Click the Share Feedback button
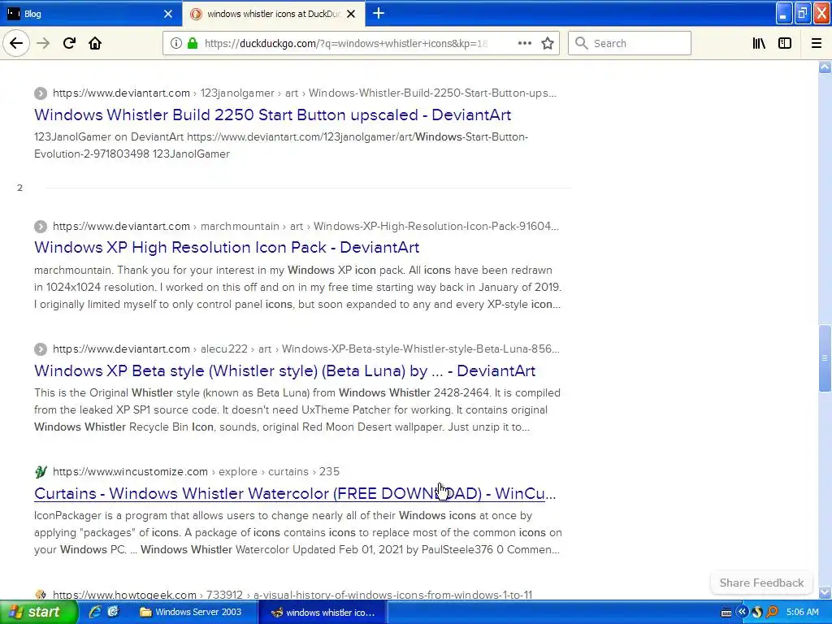The width and height of the screenshot is (832, 624). click(760, 583)
